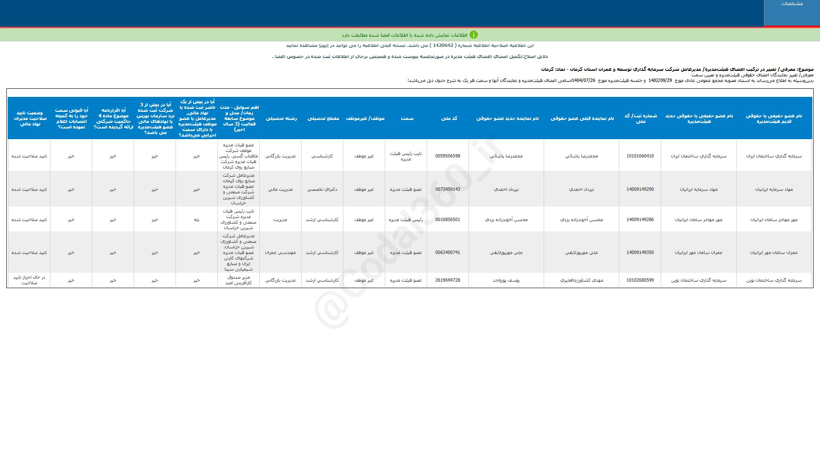The image size is (820, 461).
Task: Follow the اینجا link to previous notice
Action: 324,46
